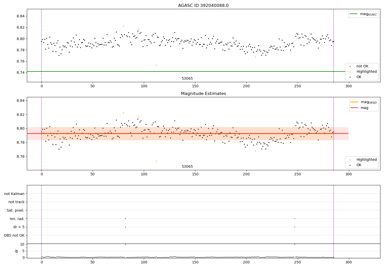Click the 8.74 y-axis tick in top plot
Viewport: 384px width, 268px height.
point(20,72)
